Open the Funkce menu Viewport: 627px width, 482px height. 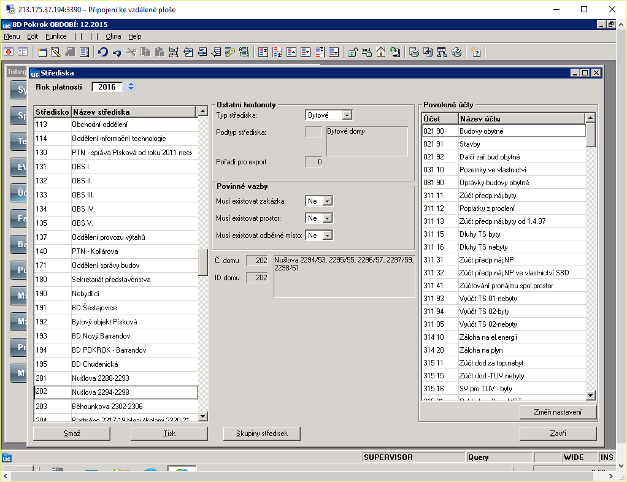(x=56, y=36)
